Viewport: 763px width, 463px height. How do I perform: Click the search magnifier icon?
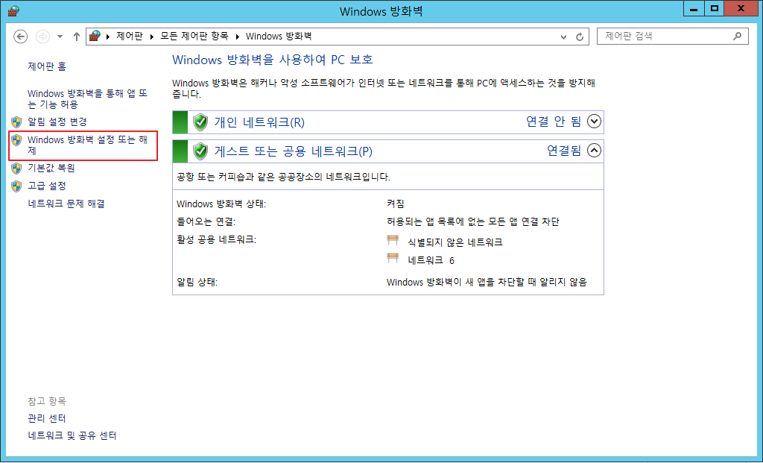tap(738, 36)
